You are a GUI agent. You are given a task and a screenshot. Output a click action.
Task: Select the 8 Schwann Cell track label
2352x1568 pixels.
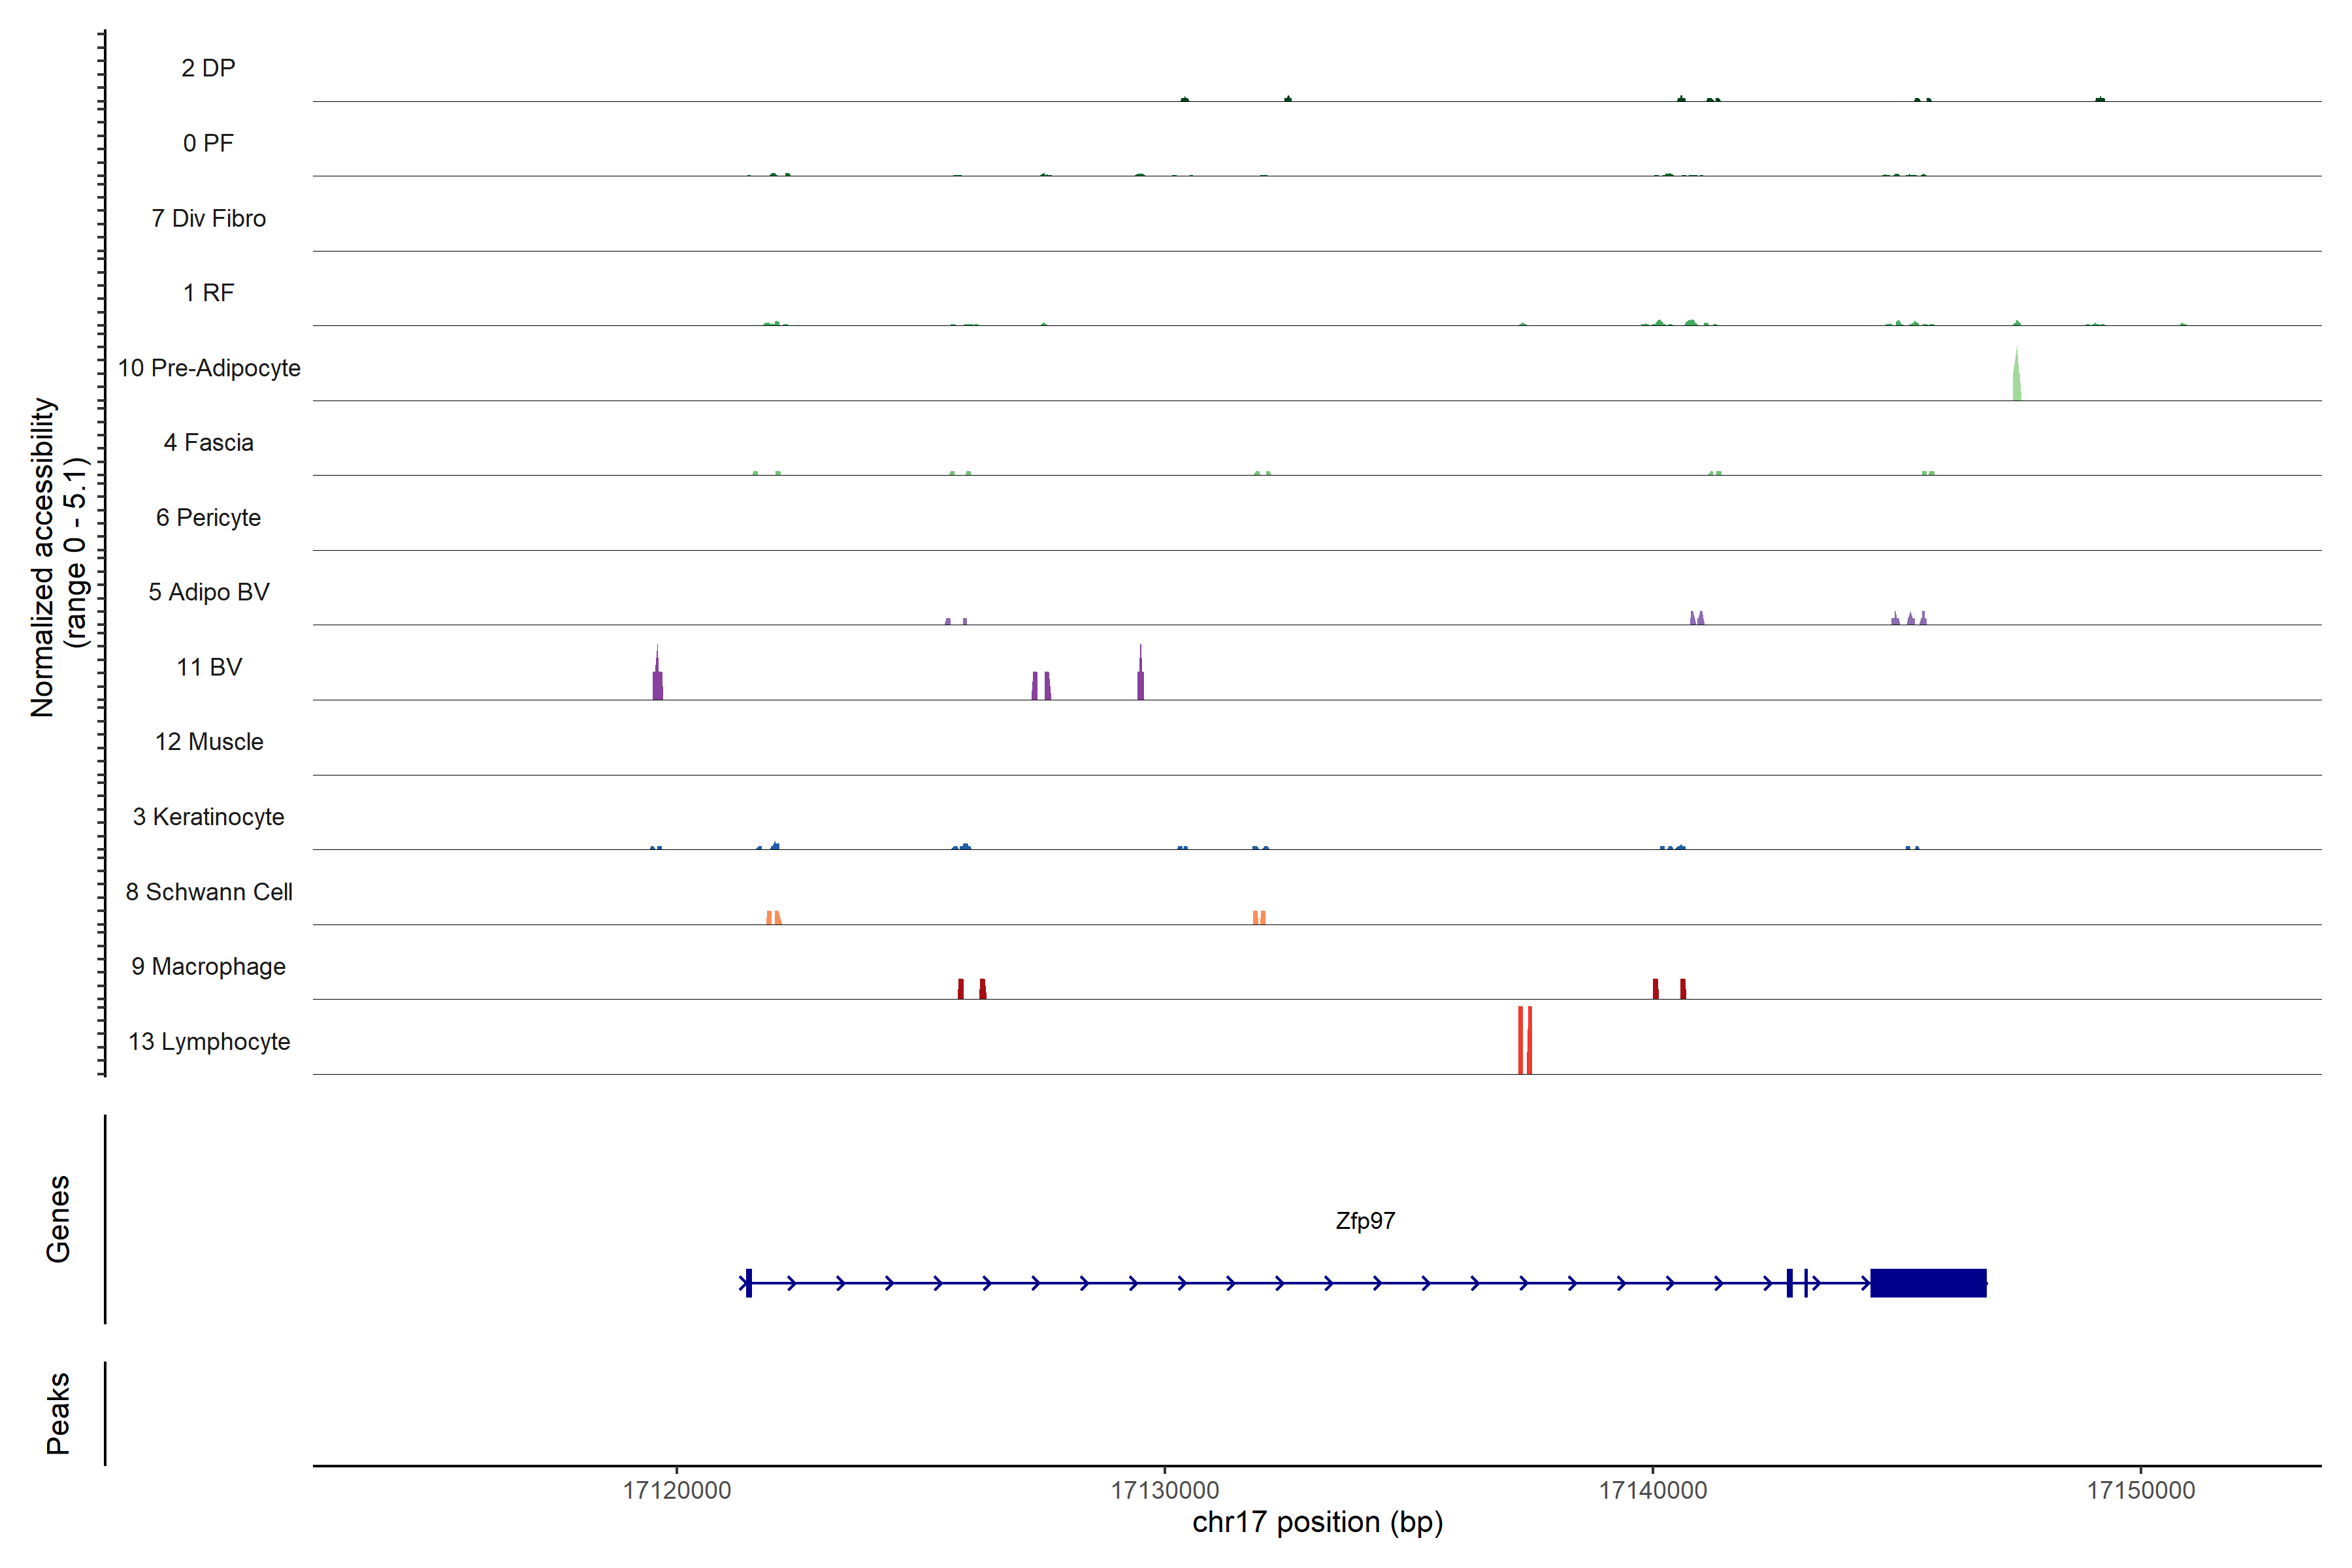pos(209,892)
